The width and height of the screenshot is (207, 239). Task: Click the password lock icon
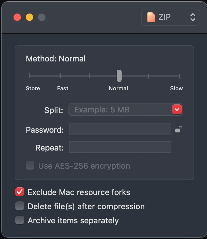pyautogui.click(x=179, y=130)
